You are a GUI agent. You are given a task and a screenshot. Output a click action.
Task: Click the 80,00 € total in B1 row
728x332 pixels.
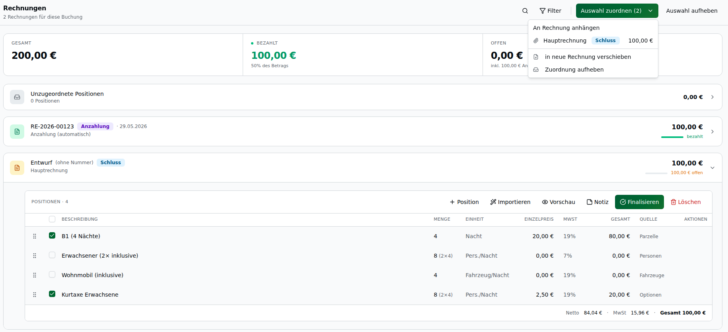tap(619, 236)
